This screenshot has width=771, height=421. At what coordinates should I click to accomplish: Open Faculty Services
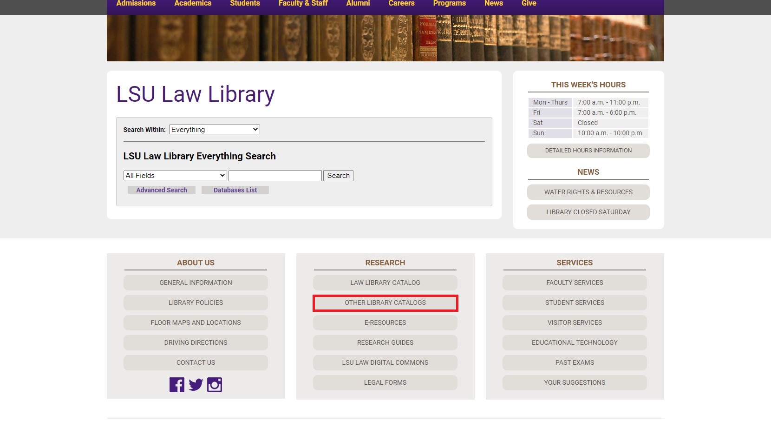tap(575, 283)
